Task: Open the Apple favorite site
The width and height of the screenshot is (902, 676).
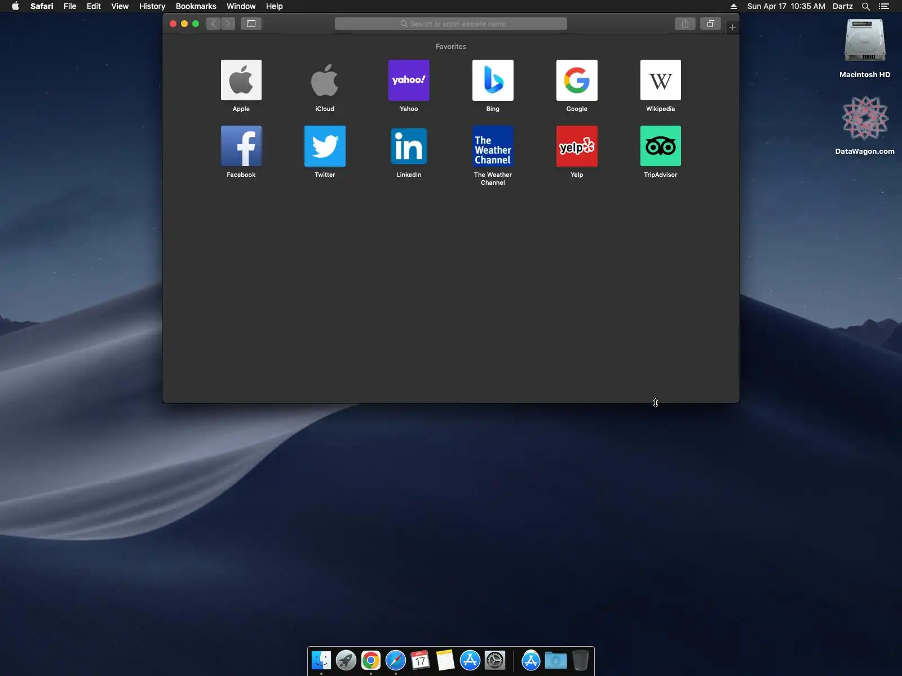Action: point(241,80)
